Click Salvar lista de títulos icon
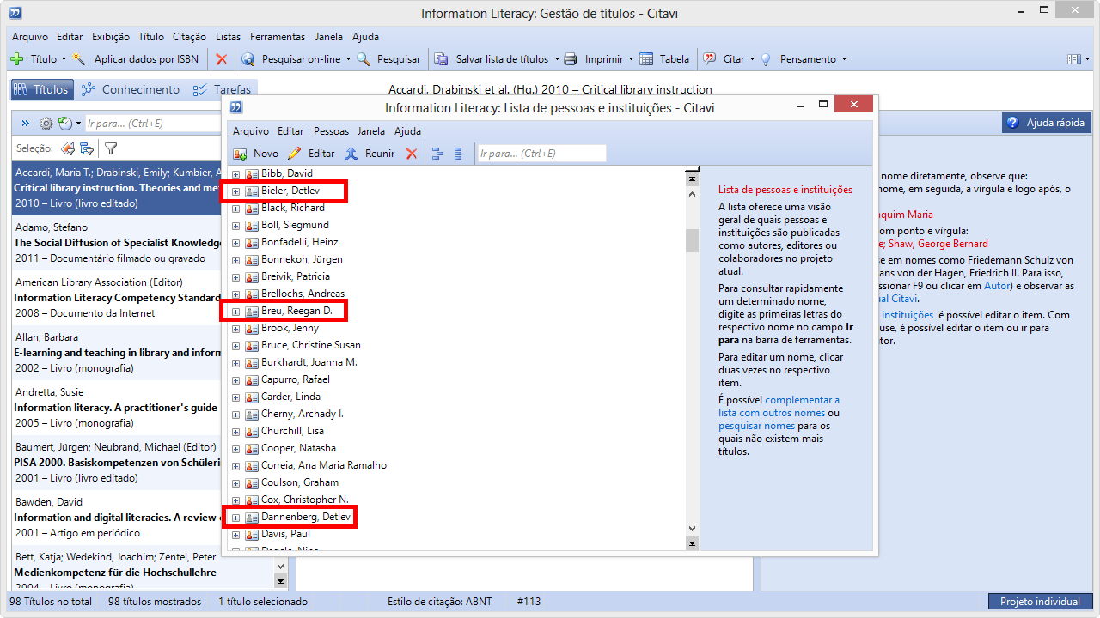Viewport: 1100px width, 618px height. [442, 59]
